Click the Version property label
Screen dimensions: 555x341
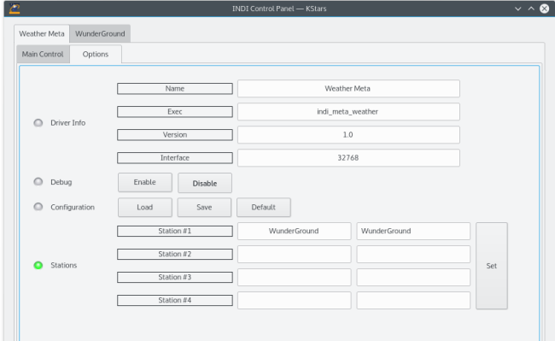(x=175, y=134)
